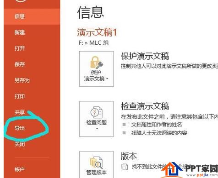The width and height of the screenshot is (218, 178).
Task: Expand the 检查问题 dropdown arrow
Action: (97, 129)
